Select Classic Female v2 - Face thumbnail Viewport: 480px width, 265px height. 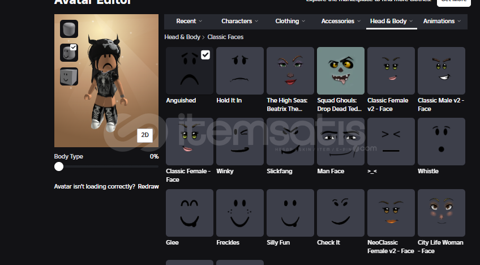pyautogui.click(x=391, y=71)
